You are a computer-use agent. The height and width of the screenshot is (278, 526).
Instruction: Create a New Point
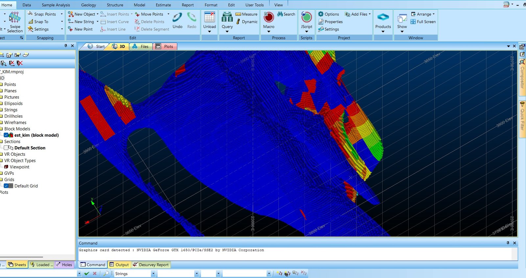pos(81,29)
